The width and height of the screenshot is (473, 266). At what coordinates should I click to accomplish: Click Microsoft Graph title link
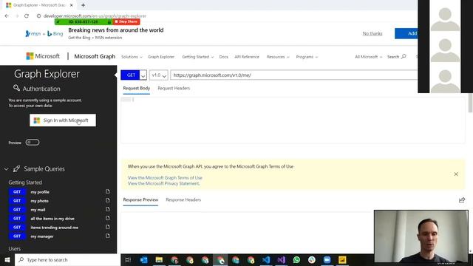pos(95,56)
